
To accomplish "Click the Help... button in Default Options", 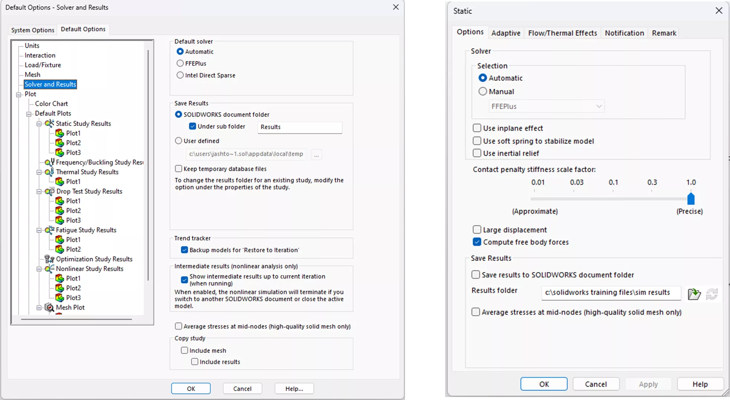I will (x=294, y=389).
